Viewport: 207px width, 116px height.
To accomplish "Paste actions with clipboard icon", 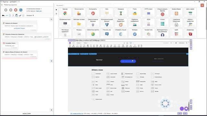I will click(x=16, y=15).
